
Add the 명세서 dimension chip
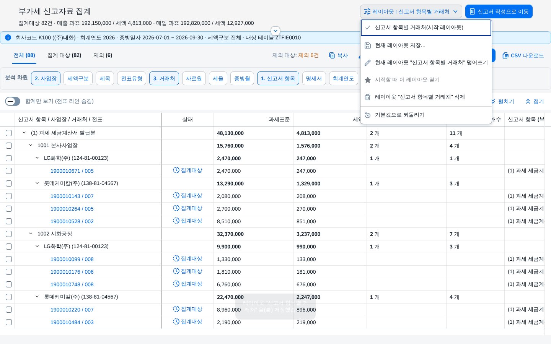314,78
